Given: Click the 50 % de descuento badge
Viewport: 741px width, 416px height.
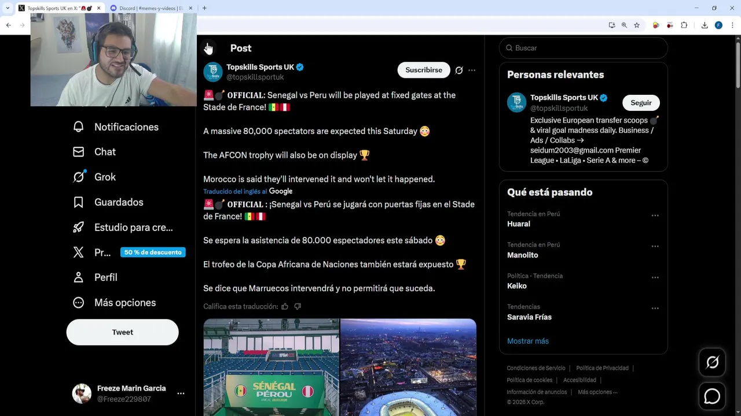Looking at the screenshot, I should click(x=153, y=252).
